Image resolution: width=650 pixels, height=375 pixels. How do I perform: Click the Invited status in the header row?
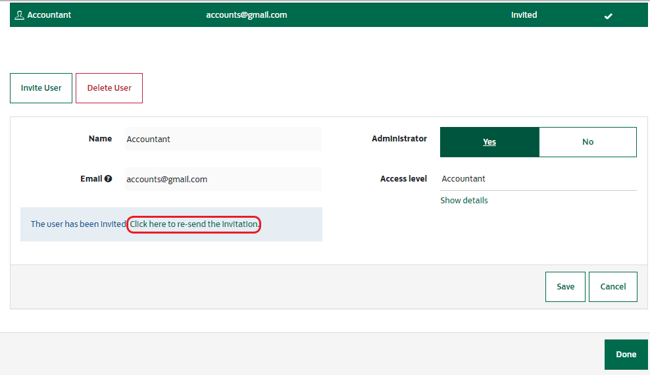[524, 15]
